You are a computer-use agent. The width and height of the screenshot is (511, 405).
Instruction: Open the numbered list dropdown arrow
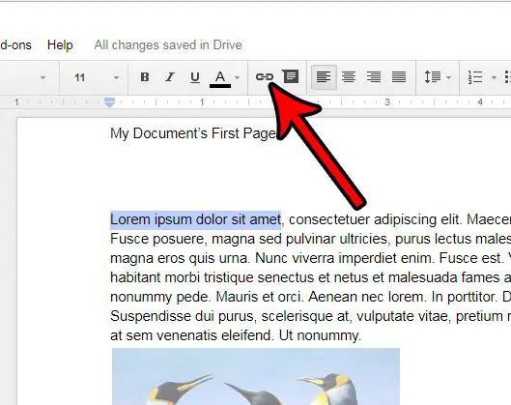[494, 77]
